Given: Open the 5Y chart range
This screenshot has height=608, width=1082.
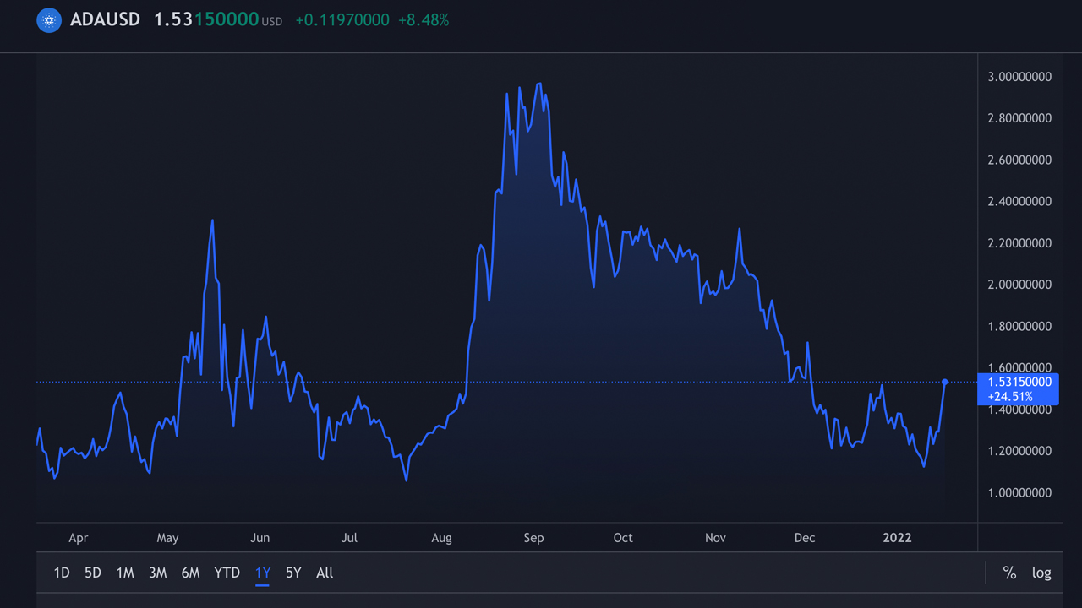Looking at the screenshot, I should click(293, 573).
